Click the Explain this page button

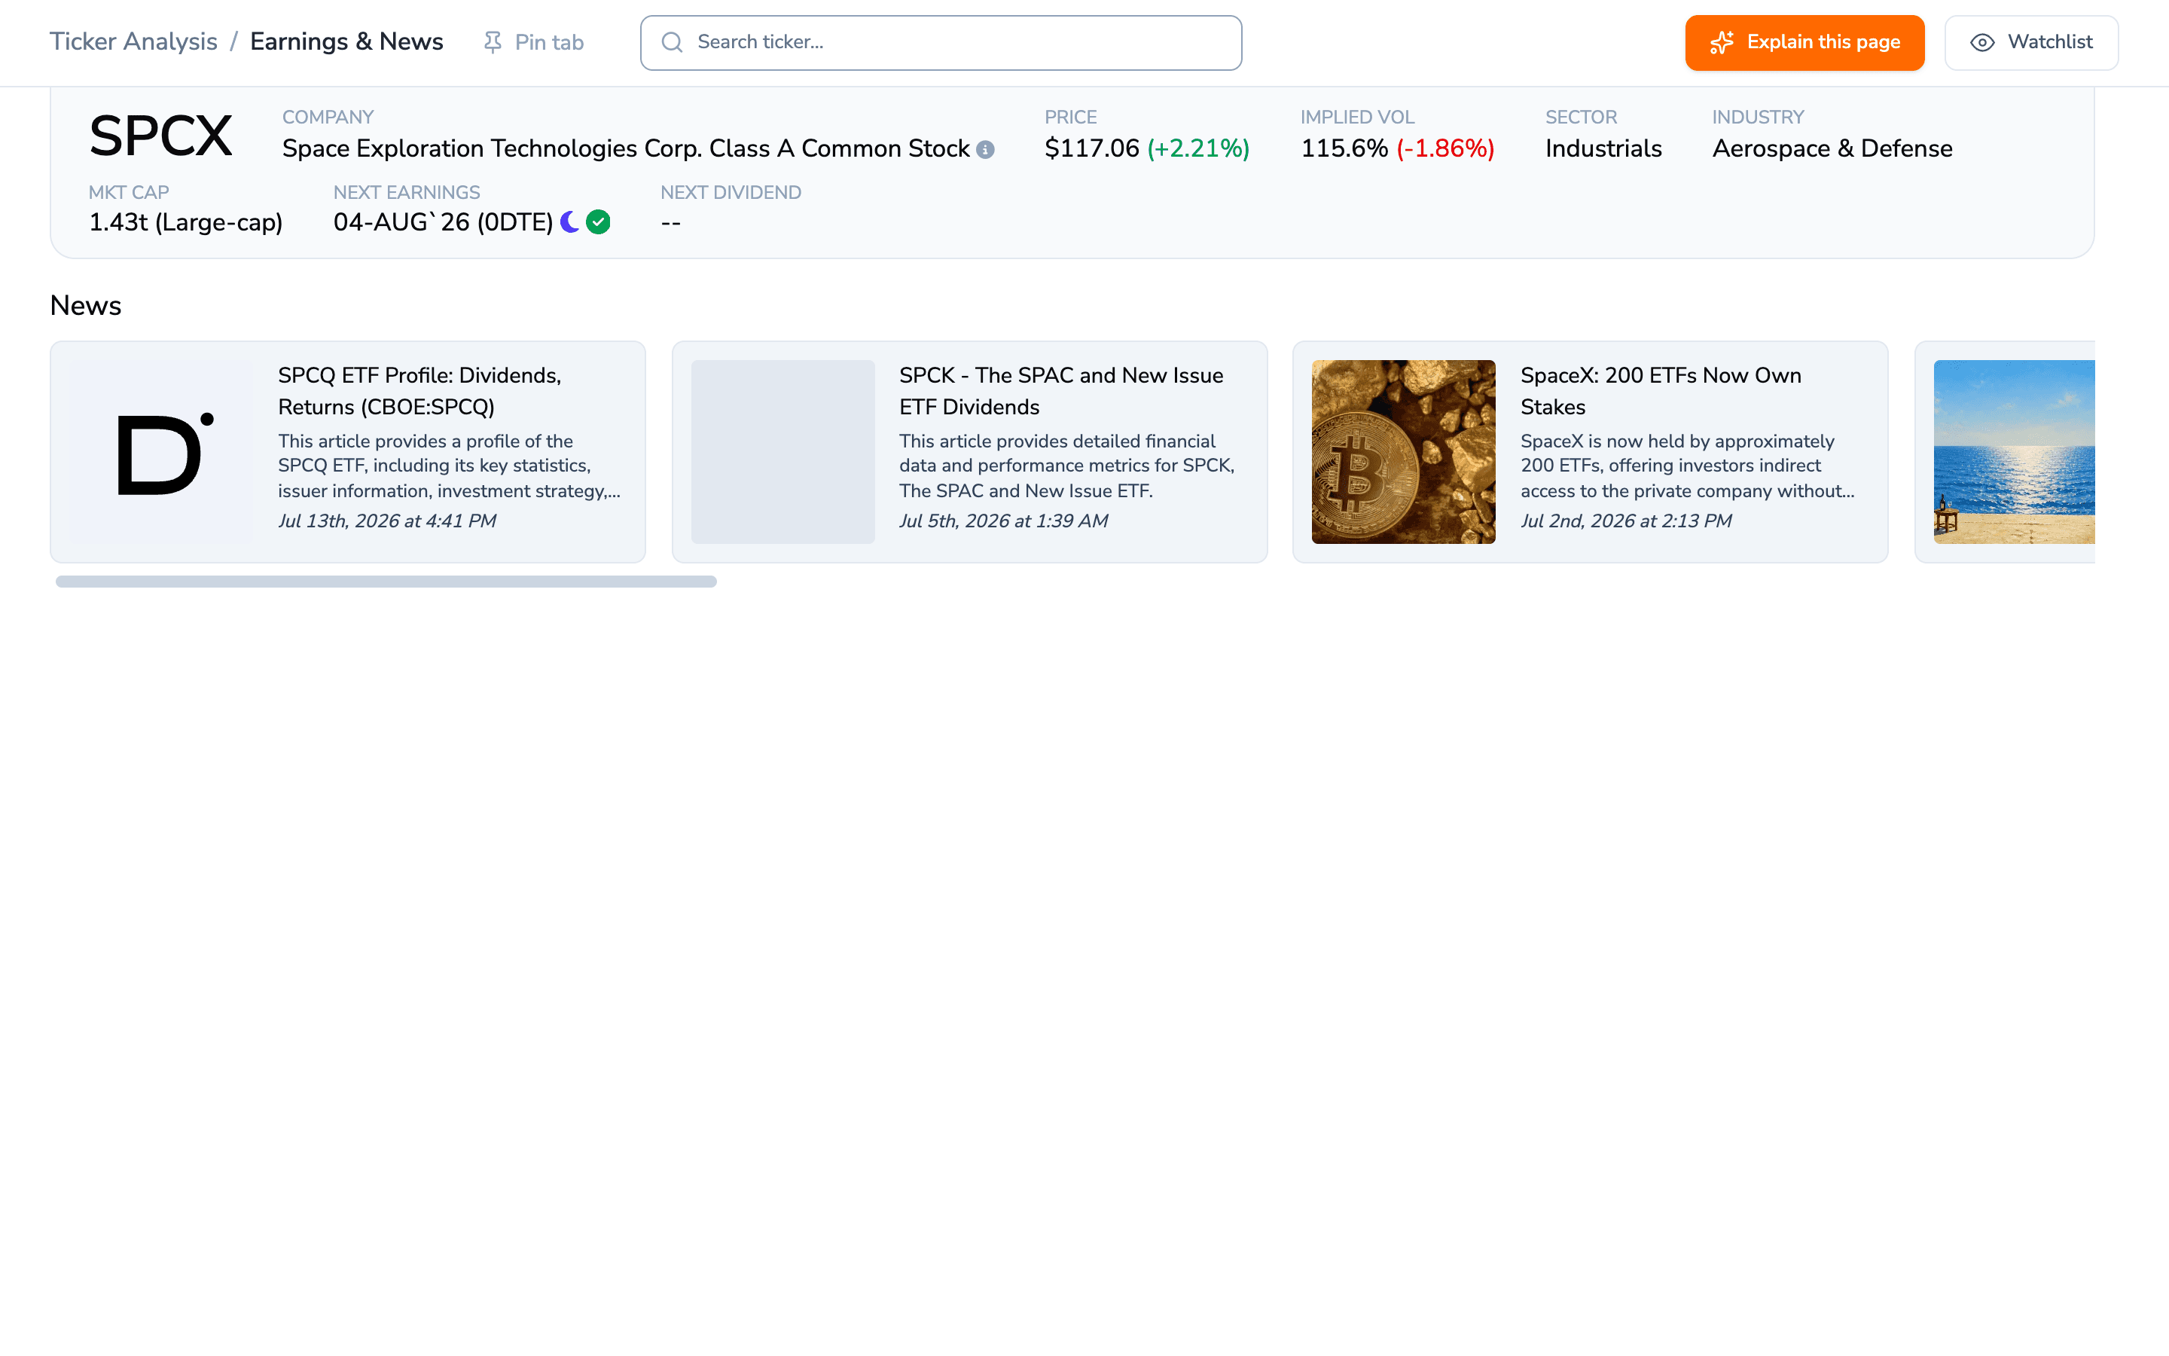1804,42
